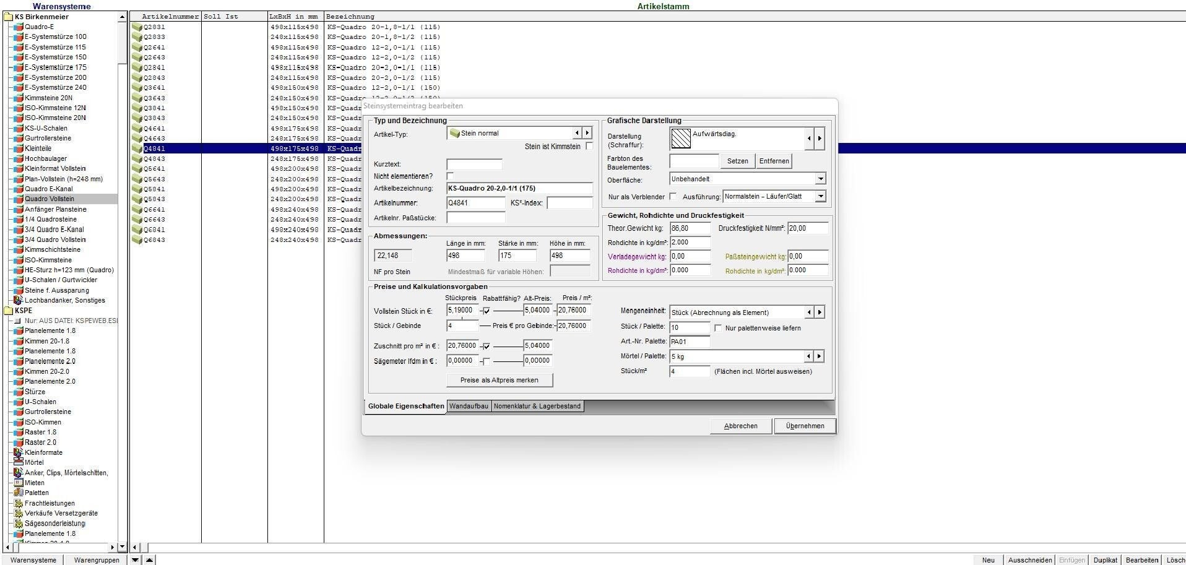Click next arrow of Mengeneinheit selector

click(820, 313)
